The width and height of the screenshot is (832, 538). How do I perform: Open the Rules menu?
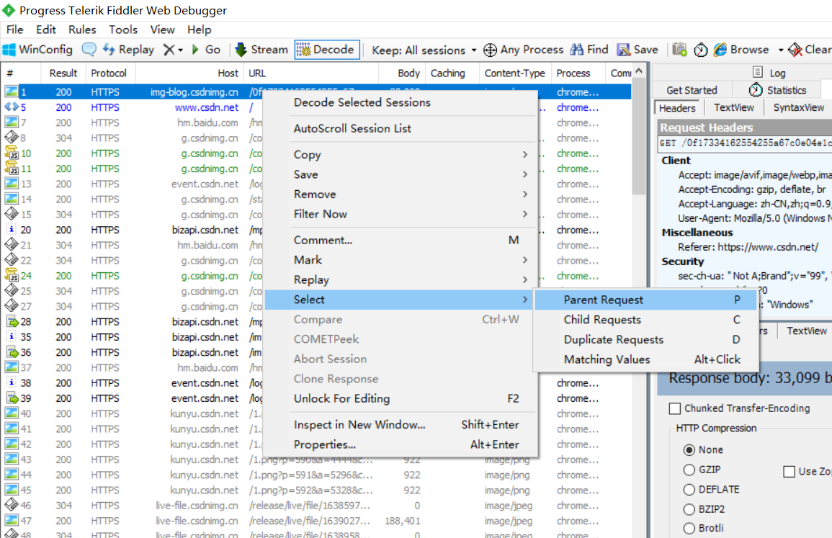pyautogui.click(x=82, y=30)
